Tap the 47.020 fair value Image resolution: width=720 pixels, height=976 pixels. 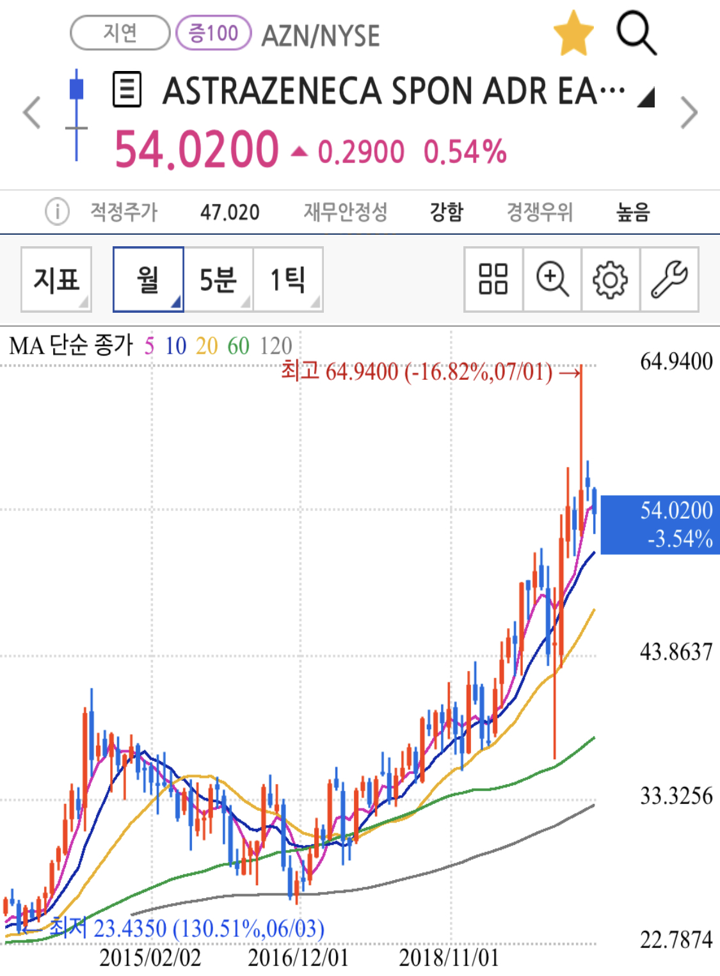coord(230,212)
